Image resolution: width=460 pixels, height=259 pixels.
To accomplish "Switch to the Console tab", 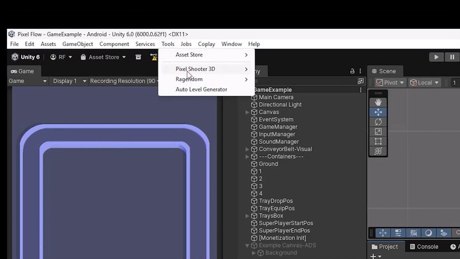I will (424, 247).
